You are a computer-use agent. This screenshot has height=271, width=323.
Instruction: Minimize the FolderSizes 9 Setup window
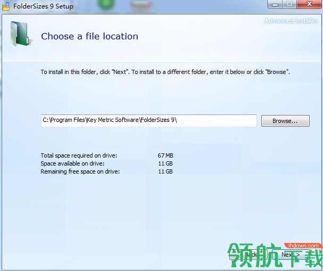tap(275, 4)
